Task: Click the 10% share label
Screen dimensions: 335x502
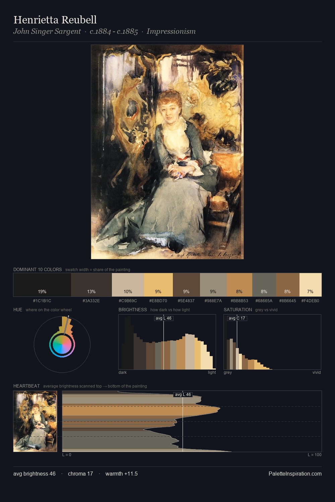Action: click(x=128, y=291)
